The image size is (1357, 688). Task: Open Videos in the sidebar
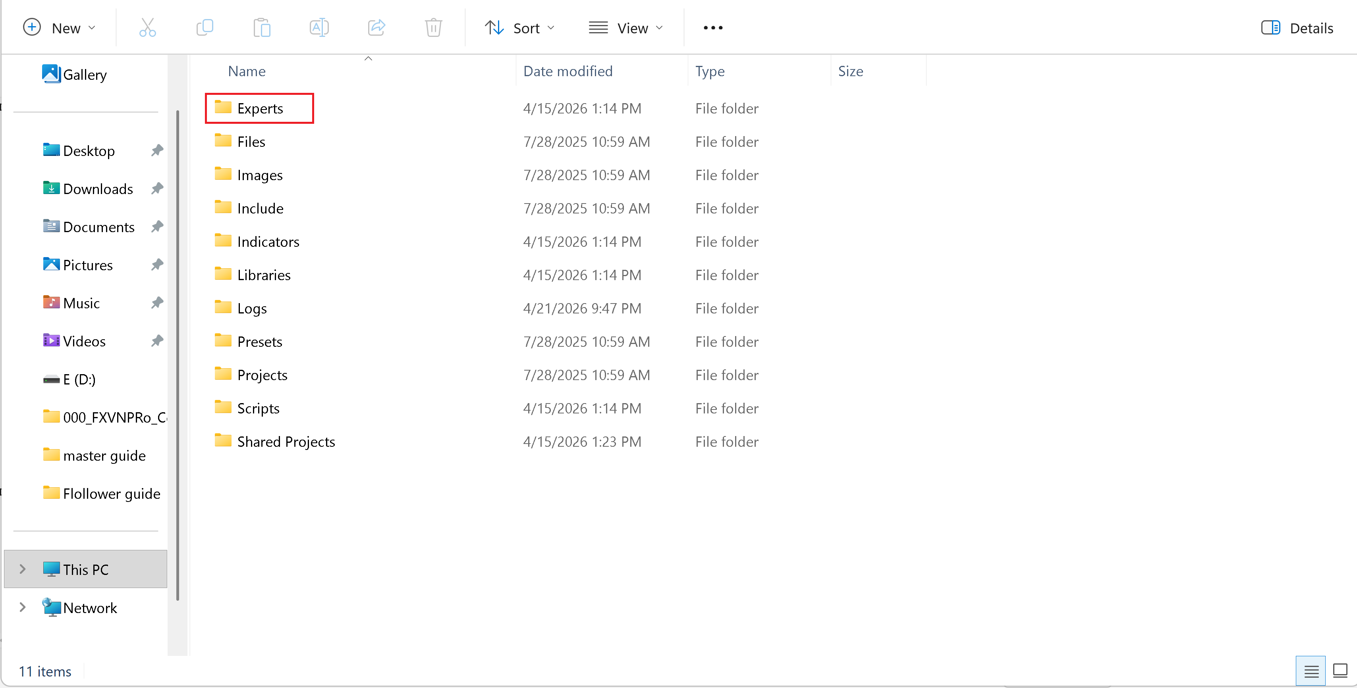(74, 341)
